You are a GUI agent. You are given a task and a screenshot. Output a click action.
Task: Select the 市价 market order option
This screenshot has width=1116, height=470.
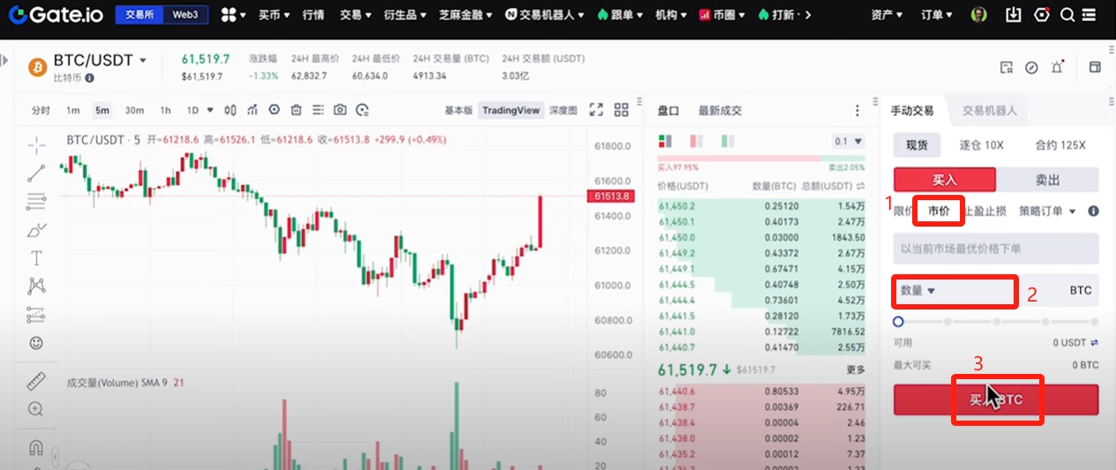pyautogui.click(x=940, y=211)
